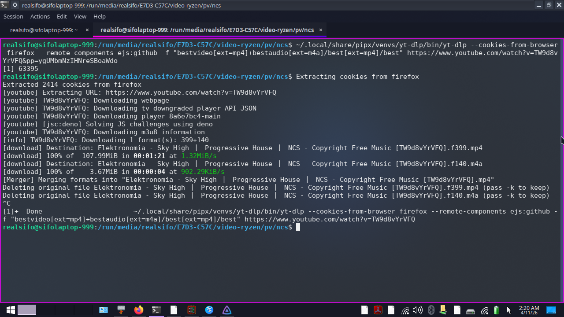Viewport: 564px width, 317px height.
Task: Click the terminal window menu icon in title bar
Action: click(5, 5)
